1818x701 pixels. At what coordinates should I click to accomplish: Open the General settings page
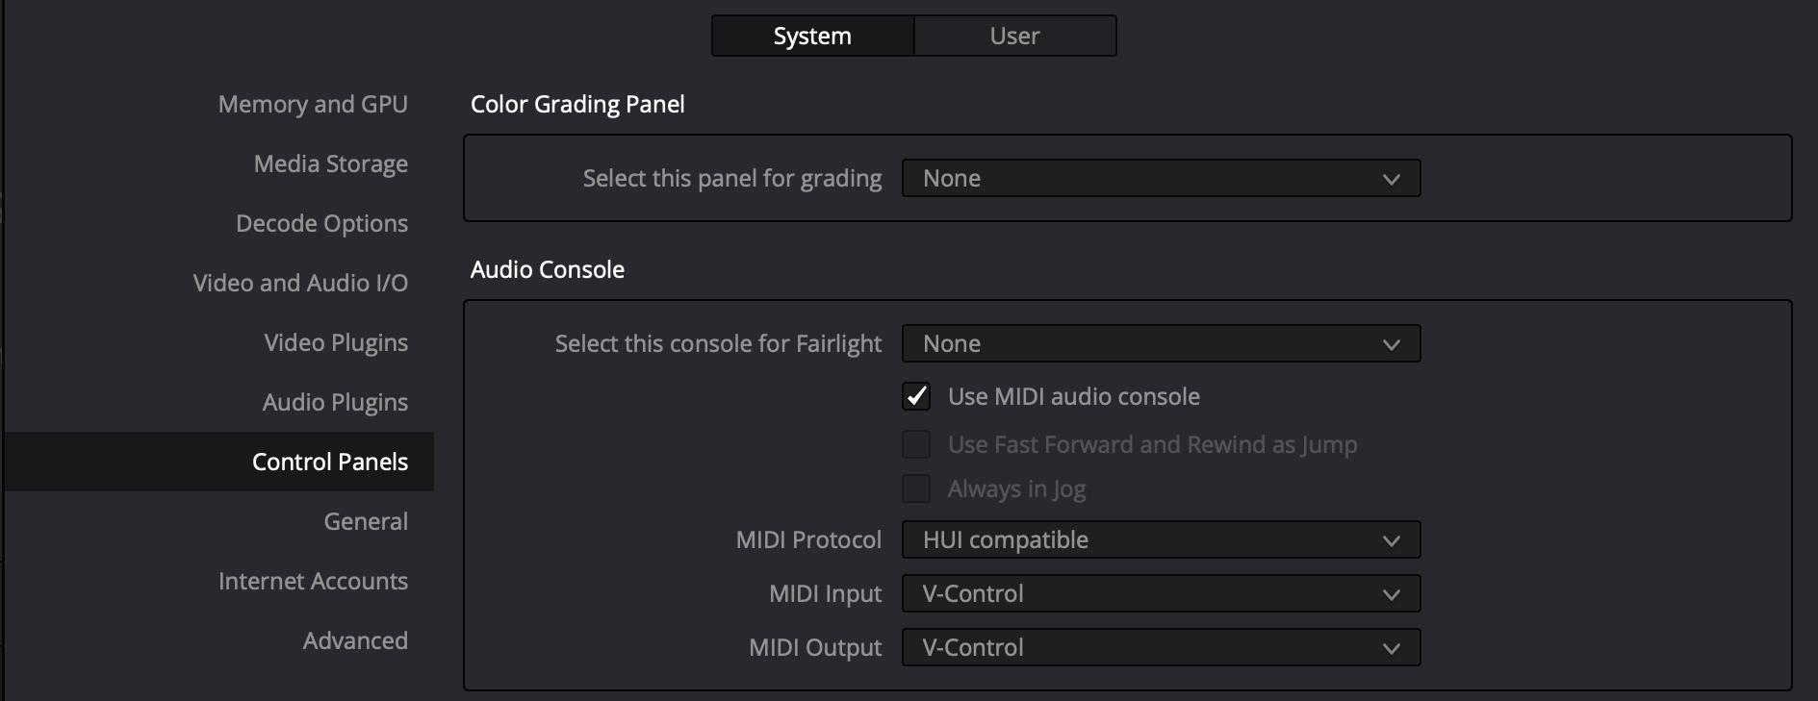pos(366,520)
